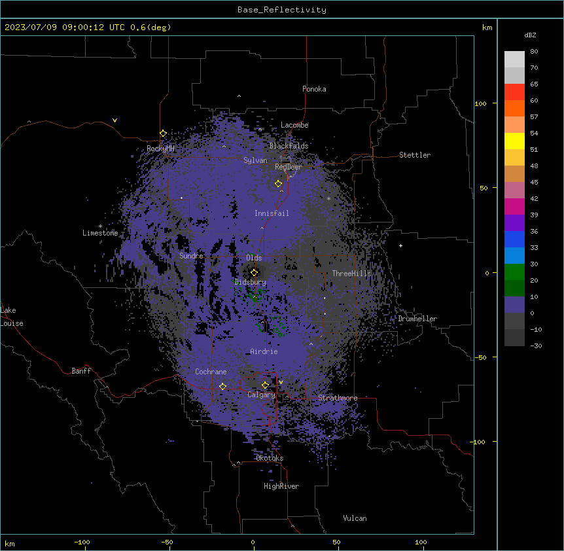Click the HighRiver label

(281, 486)
